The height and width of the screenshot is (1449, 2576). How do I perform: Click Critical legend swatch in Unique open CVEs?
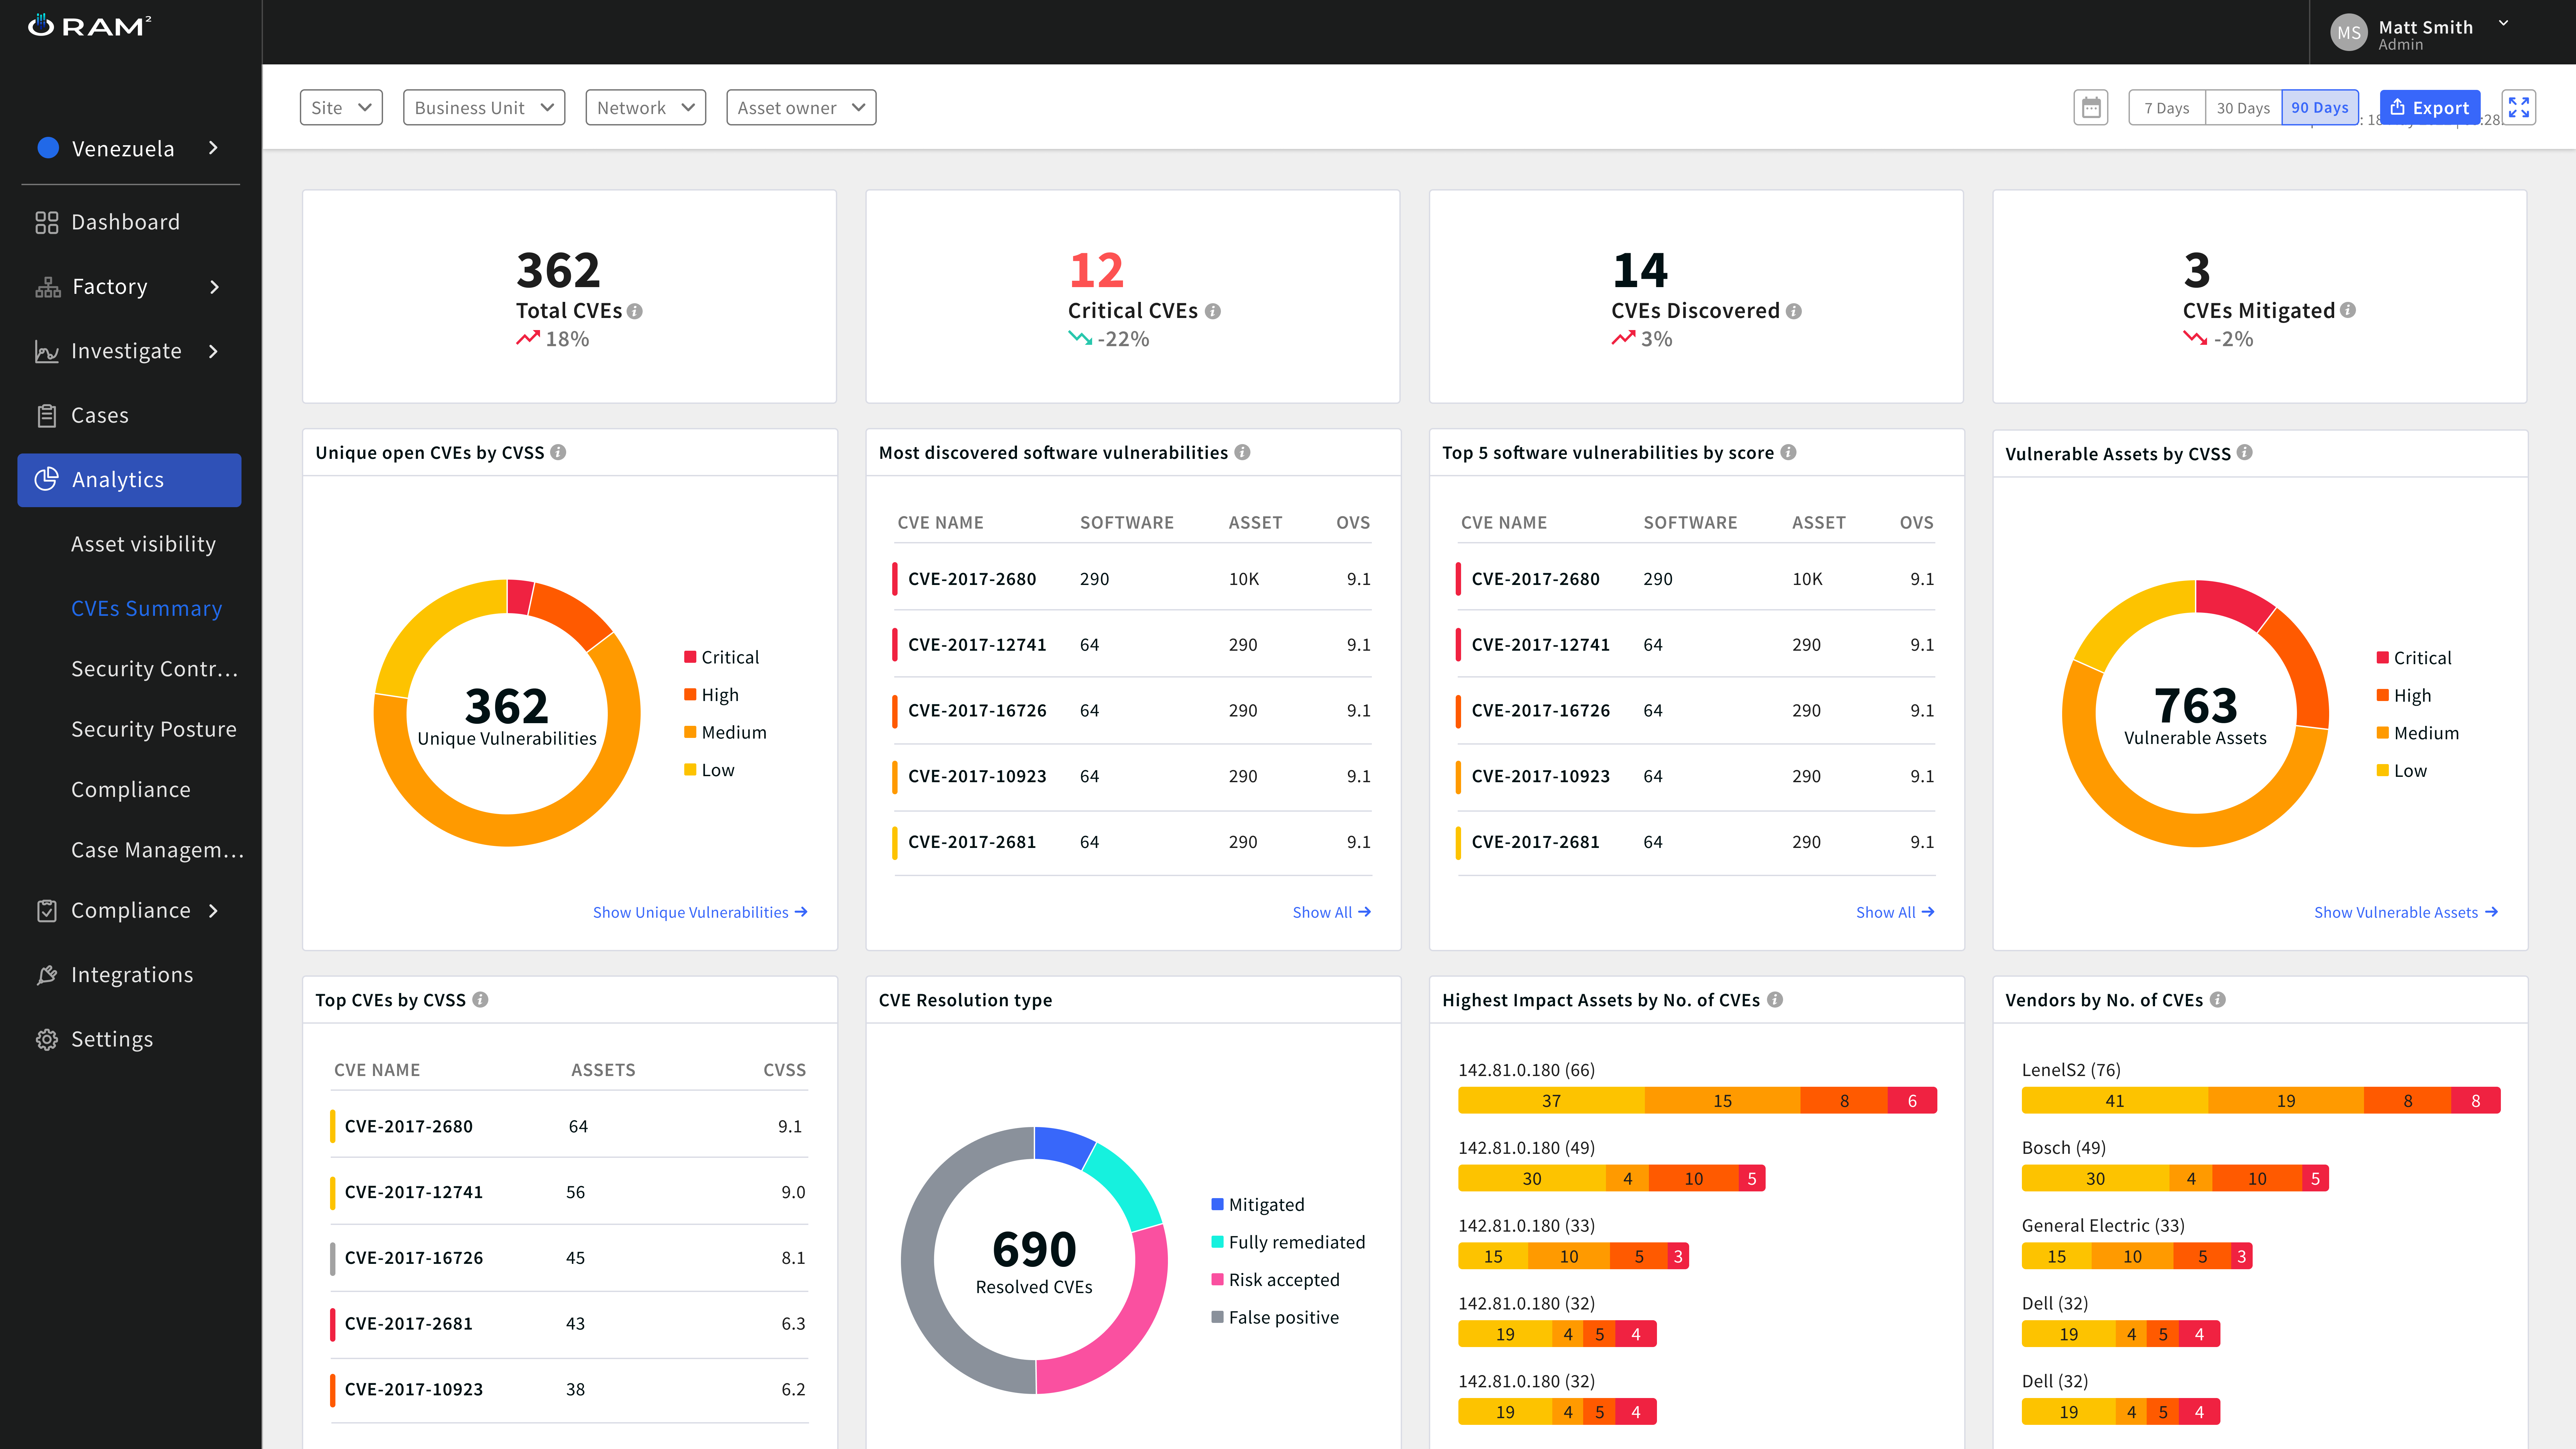pyautogui.click(x=690, y=657)
